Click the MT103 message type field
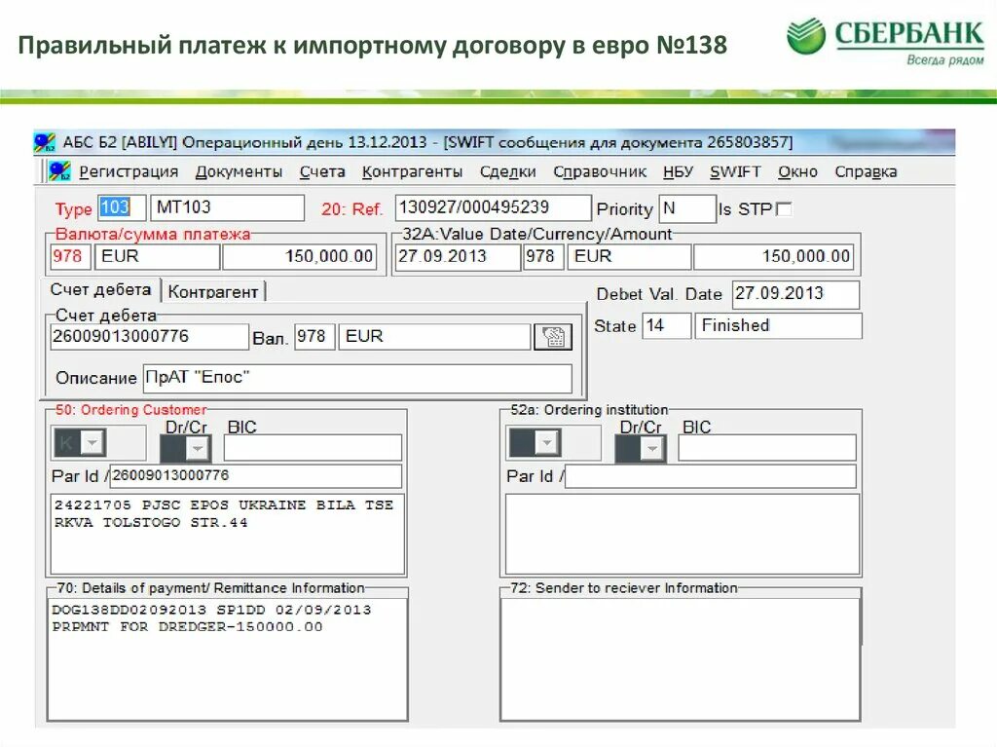The height and width of the screenshot is (747, 997). coord(227,208)
